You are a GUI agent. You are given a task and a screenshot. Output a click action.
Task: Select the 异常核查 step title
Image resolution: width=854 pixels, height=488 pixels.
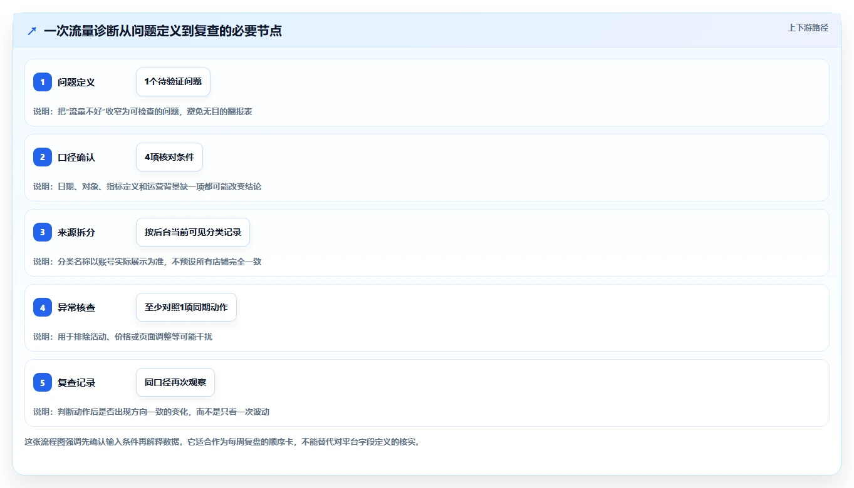pyautogui.click(x=76, y=307)
